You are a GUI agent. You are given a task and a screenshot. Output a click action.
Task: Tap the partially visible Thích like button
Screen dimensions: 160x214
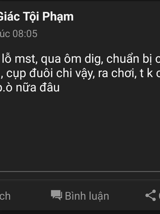click(5, 196)
